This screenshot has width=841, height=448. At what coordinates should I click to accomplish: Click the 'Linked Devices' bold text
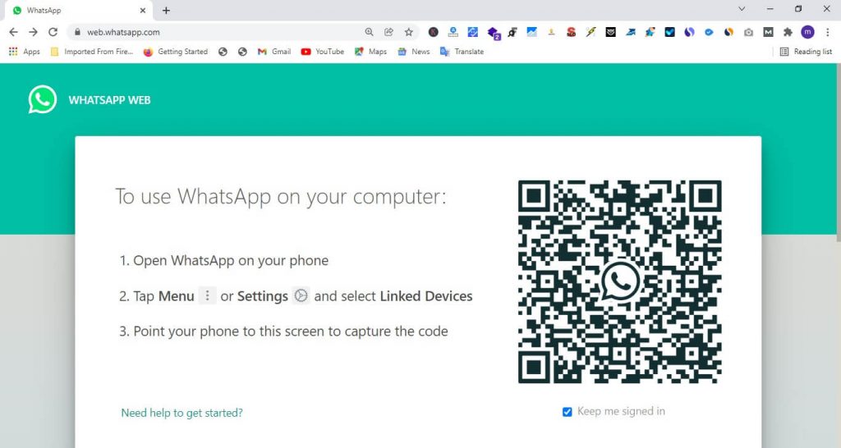426,296
